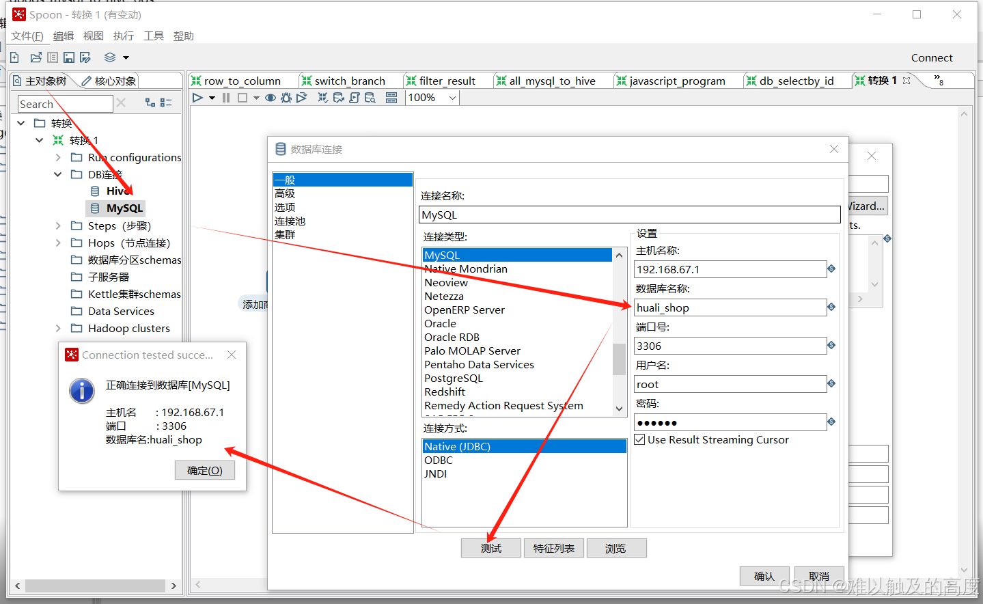Viewport: 983px width, 604px height.
Task: Switch to the 核心对象 tab
Action: (109, 81)
